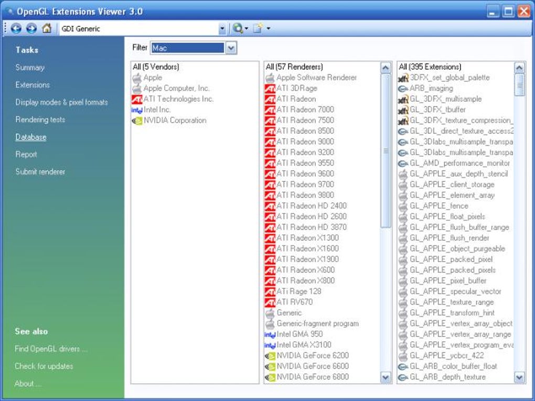Select All (57 Renderers) entry

[294, 67]
